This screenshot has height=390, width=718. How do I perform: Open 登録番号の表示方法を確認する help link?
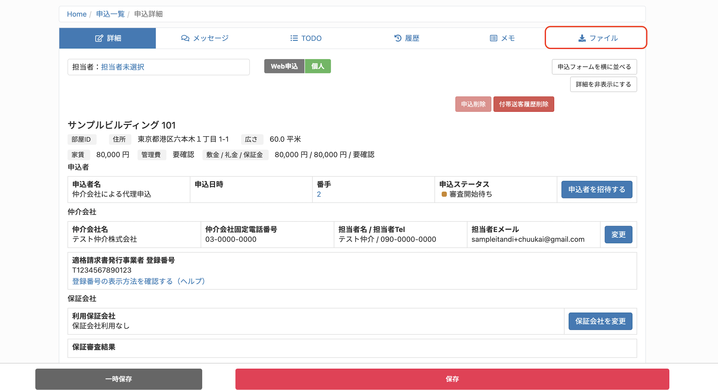[x=138, y=281]
